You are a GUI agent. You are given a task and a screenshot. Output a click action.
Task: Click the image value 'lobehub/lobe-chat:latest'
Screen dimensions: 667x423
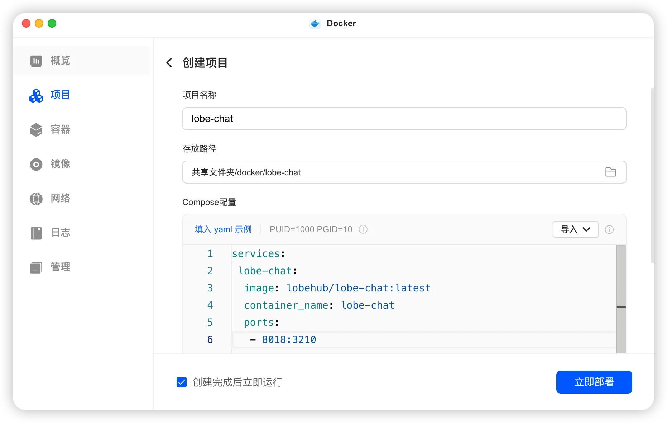(359, 288)
